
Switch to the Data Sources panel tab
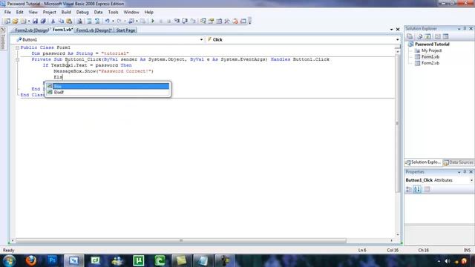[x=459, y=162]
